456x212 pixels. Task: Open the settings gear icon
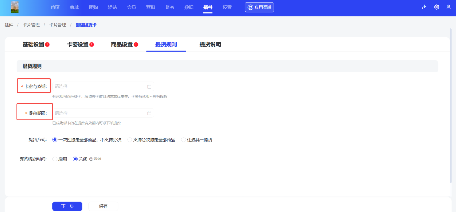coord(436,7)
